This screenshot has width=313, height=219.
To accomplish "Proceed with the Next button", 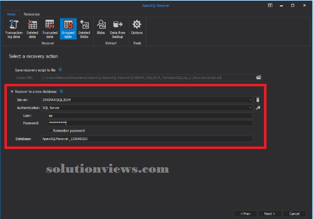I will [x=269, y=214].
